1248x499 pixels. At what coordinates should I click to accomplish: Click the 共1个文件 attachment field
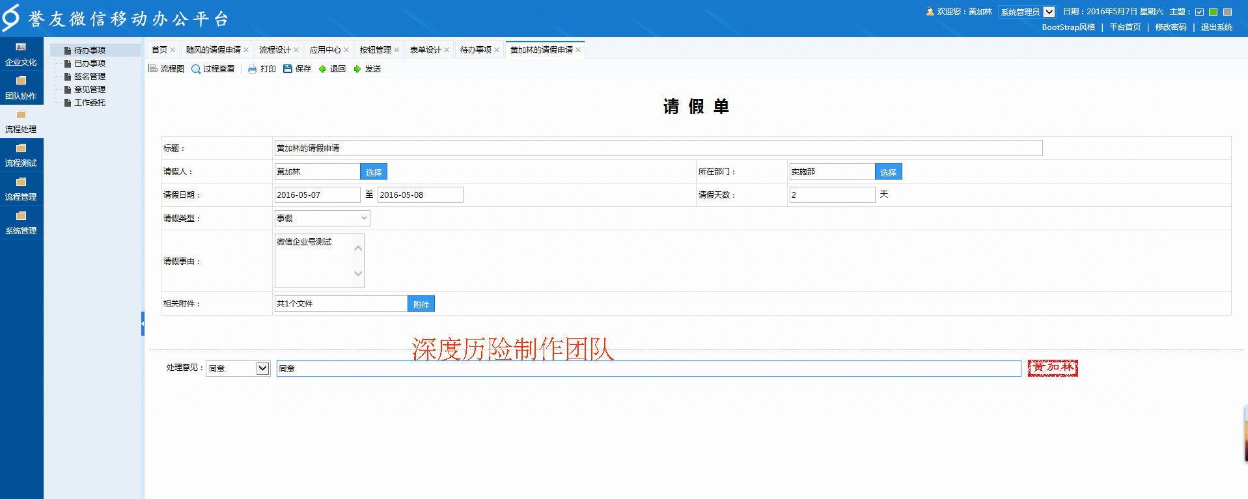click(341, 304)
